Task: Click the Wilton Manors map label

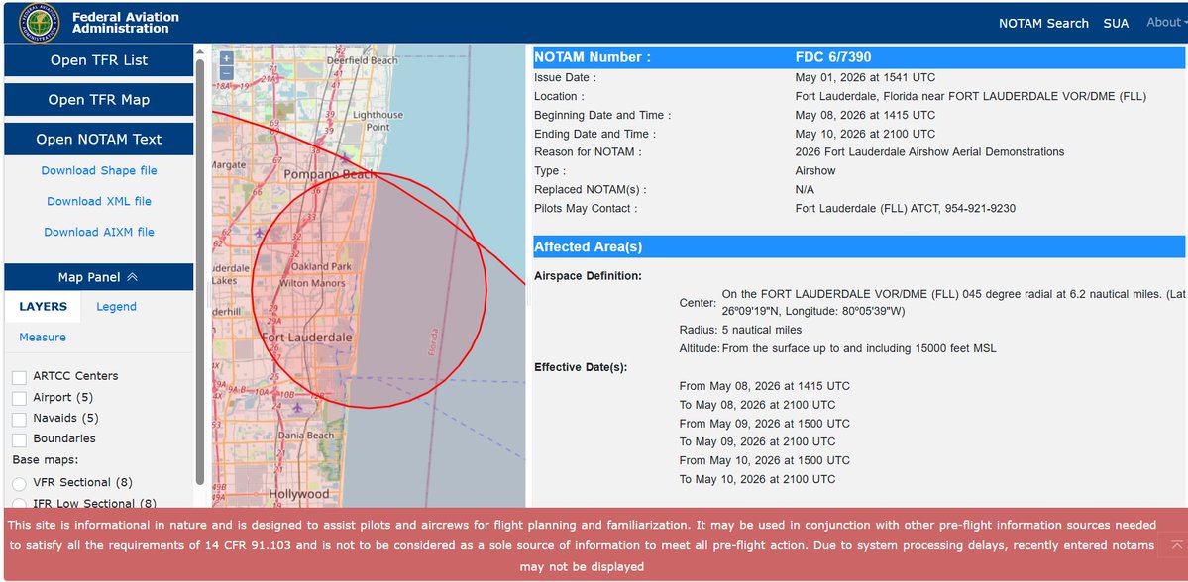Action: (313, 283)
